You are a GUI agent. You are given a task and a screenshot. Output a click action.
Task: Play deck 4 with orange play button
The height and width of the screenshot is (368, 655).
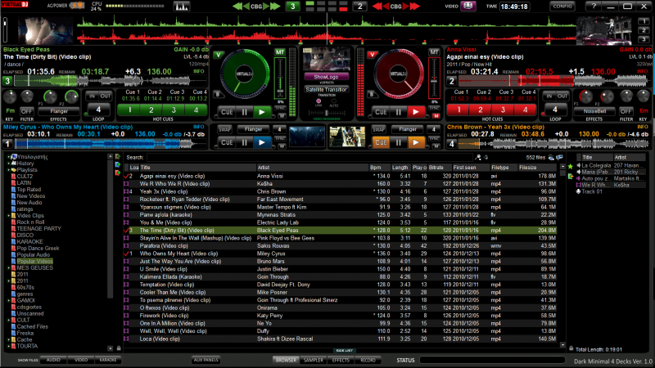tap(416, 142)
